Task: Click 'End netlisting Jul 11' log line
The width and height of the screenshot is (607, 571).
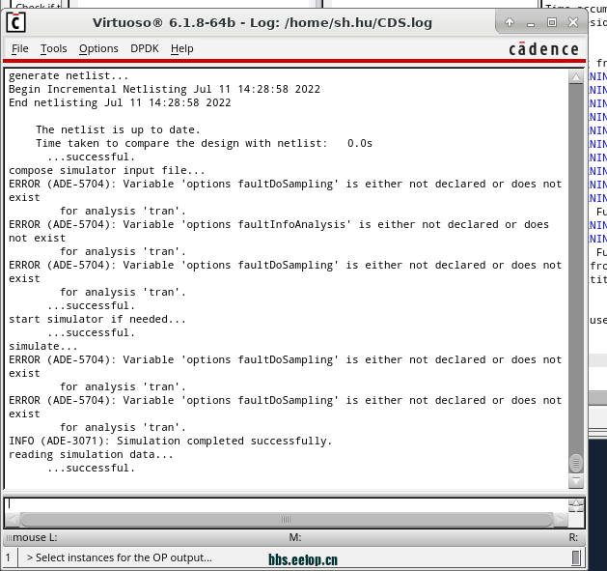Action: tap(120, 102)
